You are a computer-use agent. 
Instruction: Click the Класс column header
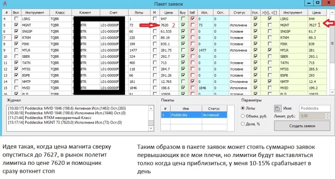click(61, 13)
